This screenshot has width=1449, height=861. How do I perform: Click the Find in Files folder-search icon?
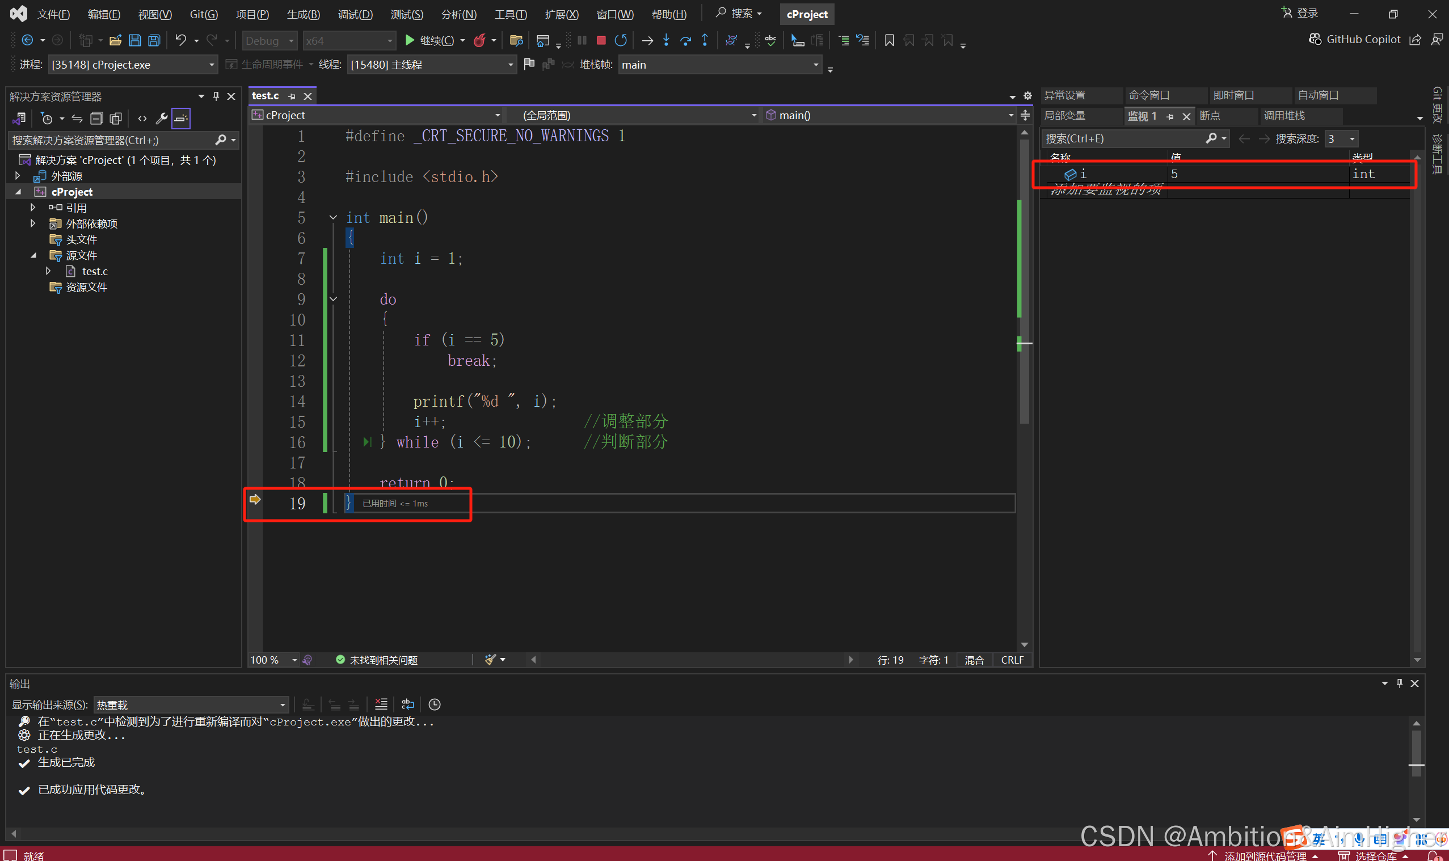tap(516, 40)
